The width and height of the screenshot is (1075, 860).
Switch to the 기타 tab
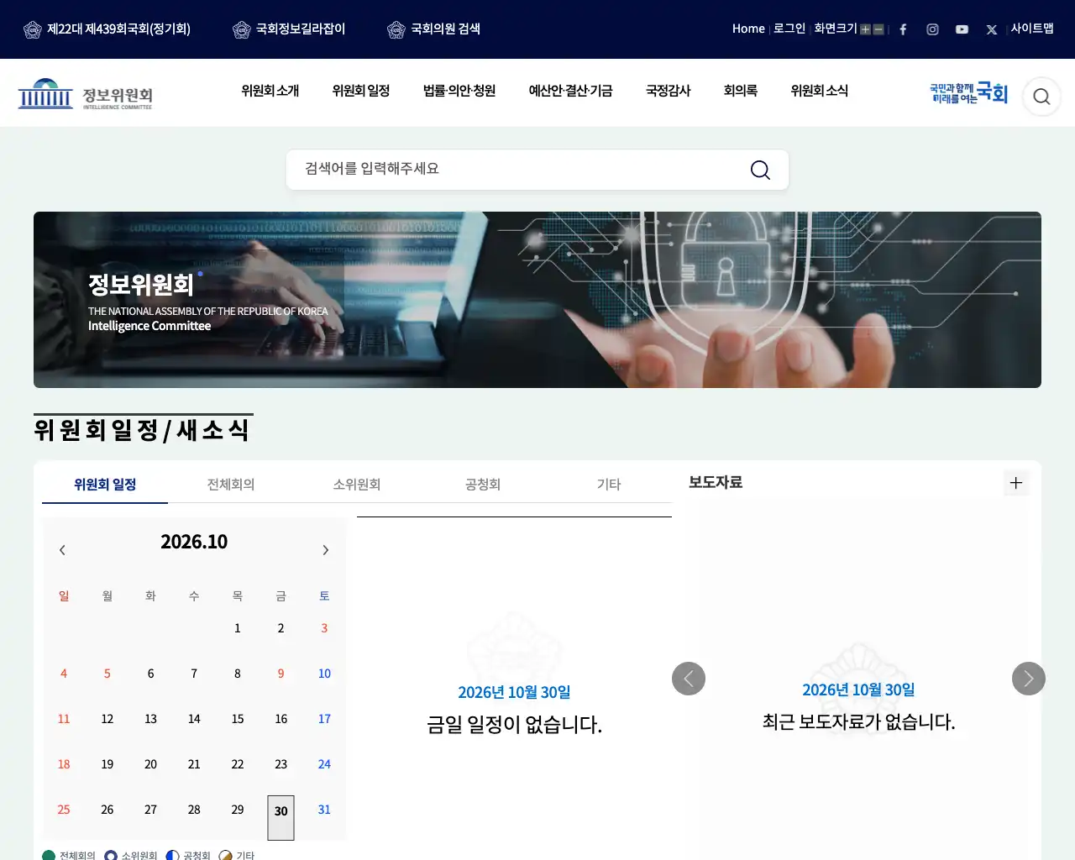pos(609,485)
